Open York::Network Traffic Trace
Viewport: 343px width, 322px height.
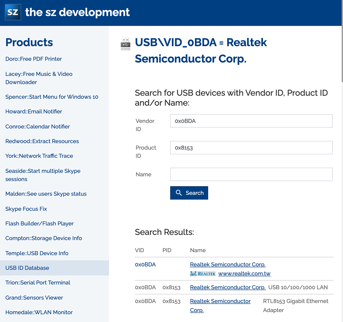39,156
